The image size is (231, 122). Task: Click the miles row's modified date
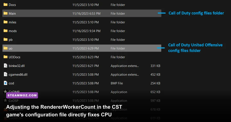[85, 22]
